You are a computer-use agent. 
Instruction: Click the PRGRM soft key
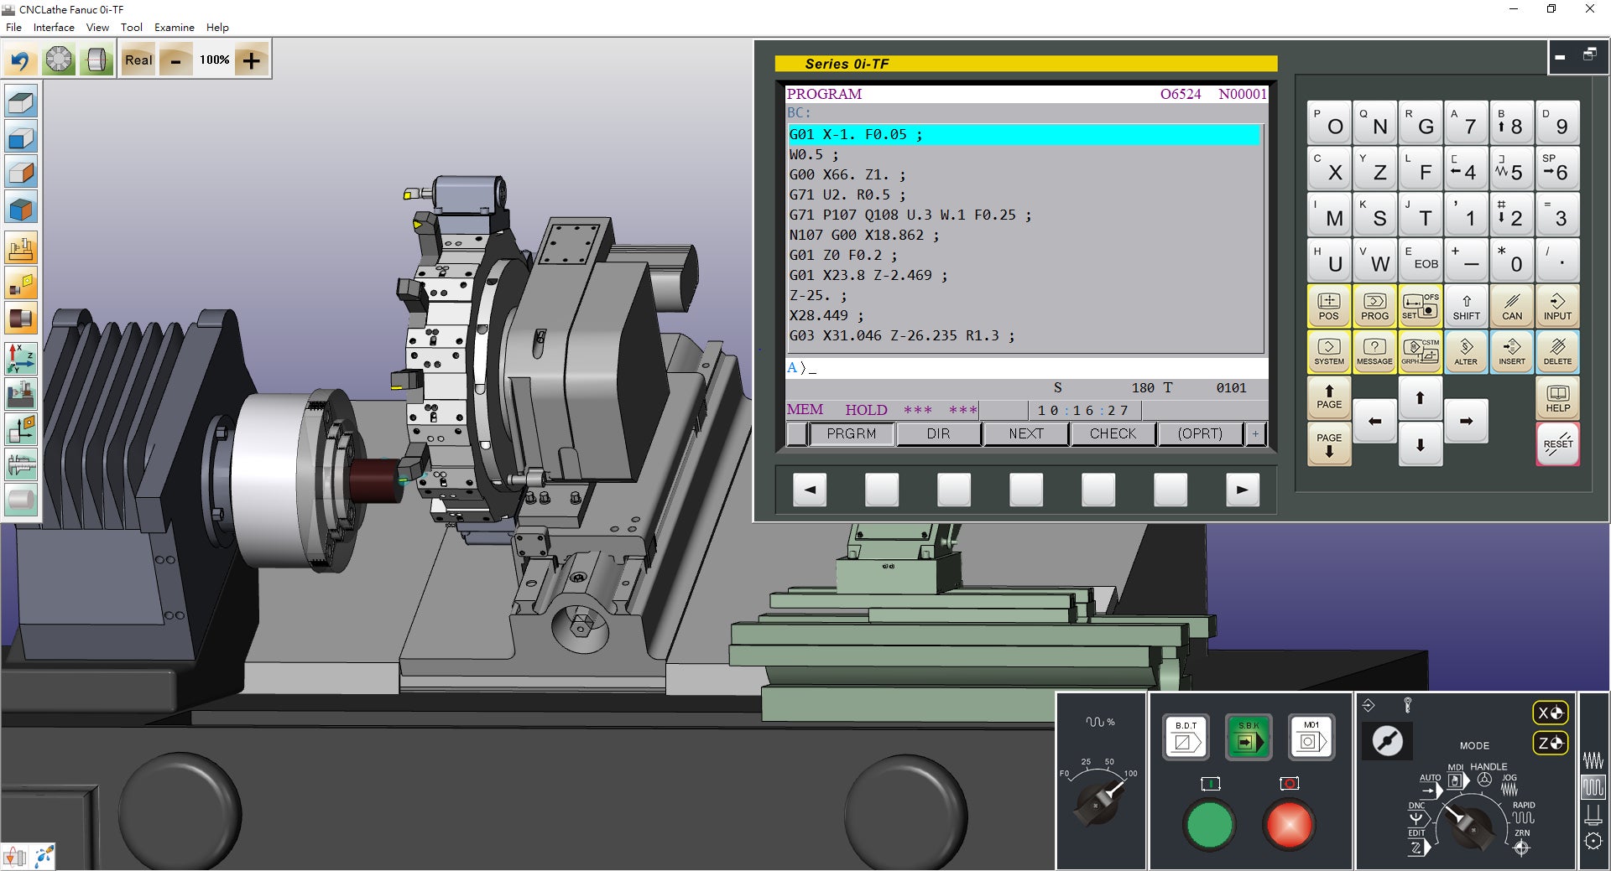(x=851, y=433)
